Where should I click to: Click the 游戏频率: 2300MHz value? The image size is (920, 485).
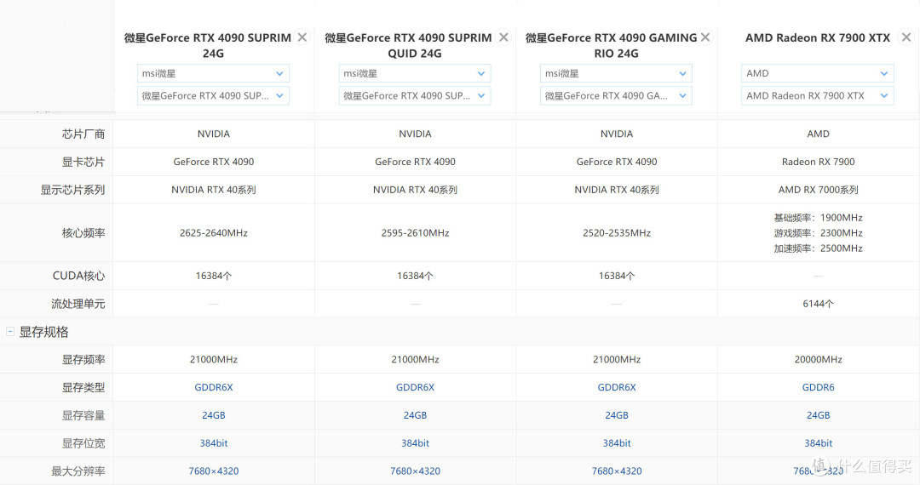click(x=819, y=233)
